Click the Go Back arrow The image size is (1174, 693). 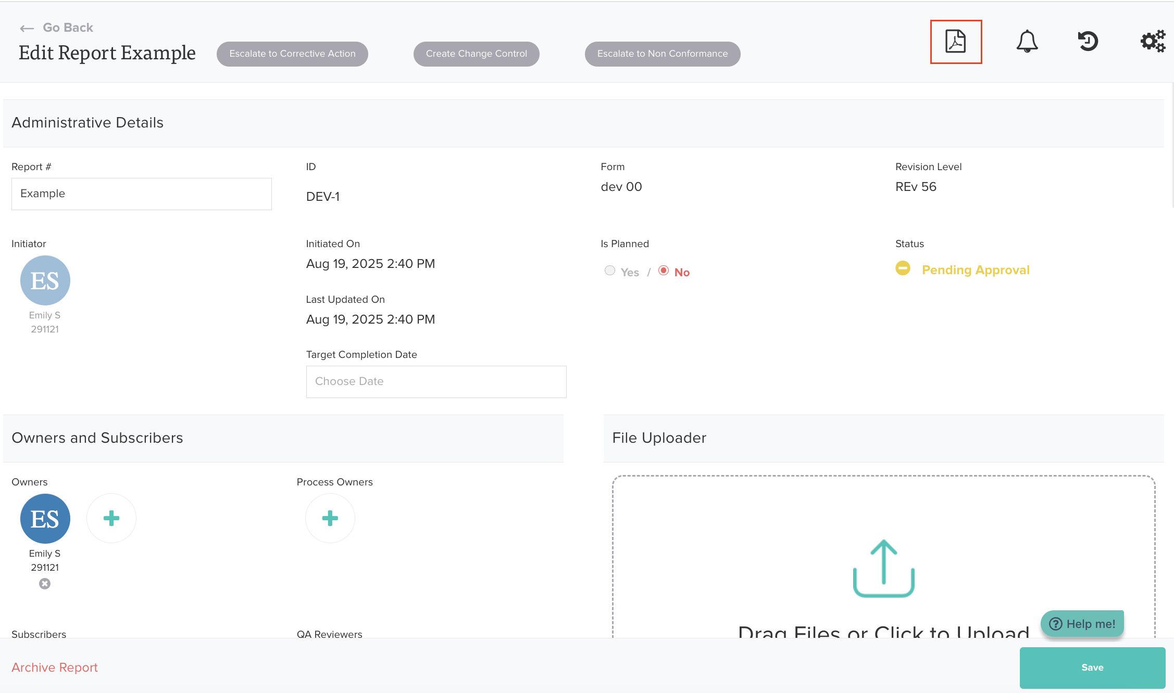[27, 28]
